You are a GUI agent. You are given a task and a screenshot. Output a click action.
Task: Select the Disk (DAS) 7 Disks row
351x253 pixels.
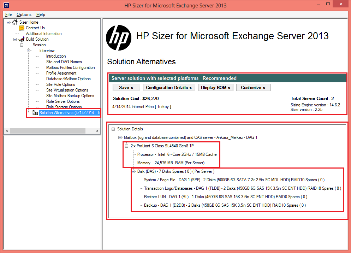point(176,171)
